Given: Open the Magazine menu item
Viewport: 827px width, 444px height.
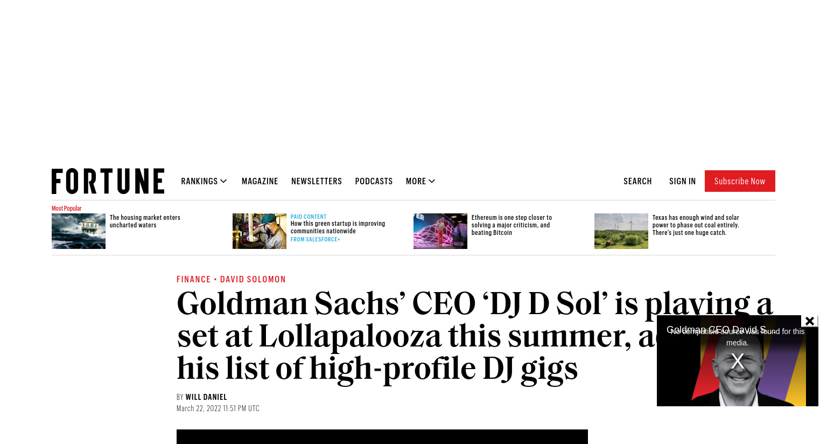Looking at the screenshot, I should click(260, 181).
